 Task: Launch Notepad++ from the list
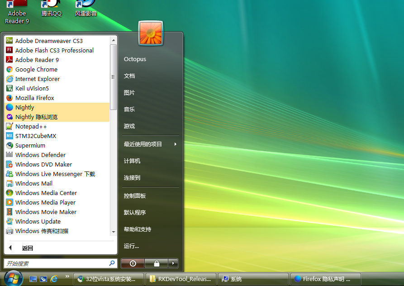(31, 126)
